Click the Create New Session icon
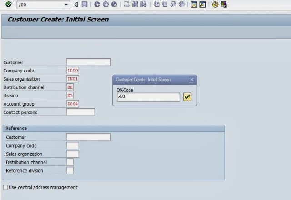 click(x=194, y=5)
